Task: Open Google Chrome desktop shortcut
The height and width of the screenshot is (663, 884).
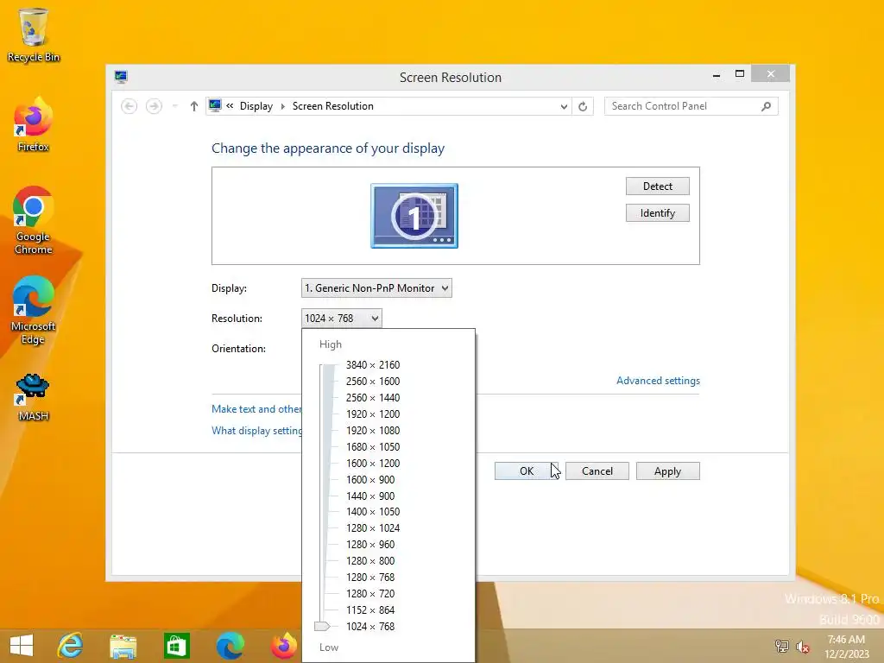Action: 34,220
